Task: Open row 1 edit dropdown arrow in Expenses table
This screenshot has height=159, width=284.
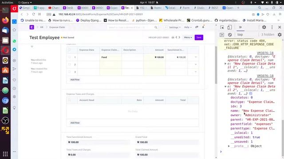Action: (196, 57)
